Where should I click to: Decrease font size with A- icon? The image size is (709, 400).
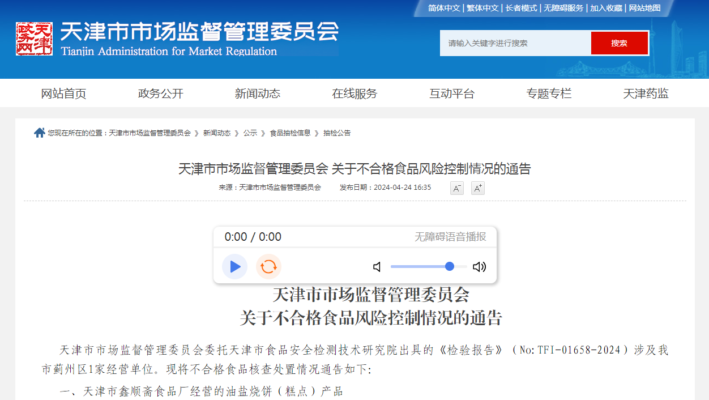point(456,188)
